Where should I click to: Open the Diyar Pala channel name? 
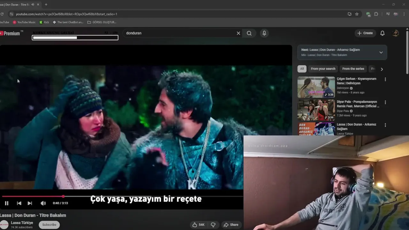pyautogui.click(x=343, y=111)
